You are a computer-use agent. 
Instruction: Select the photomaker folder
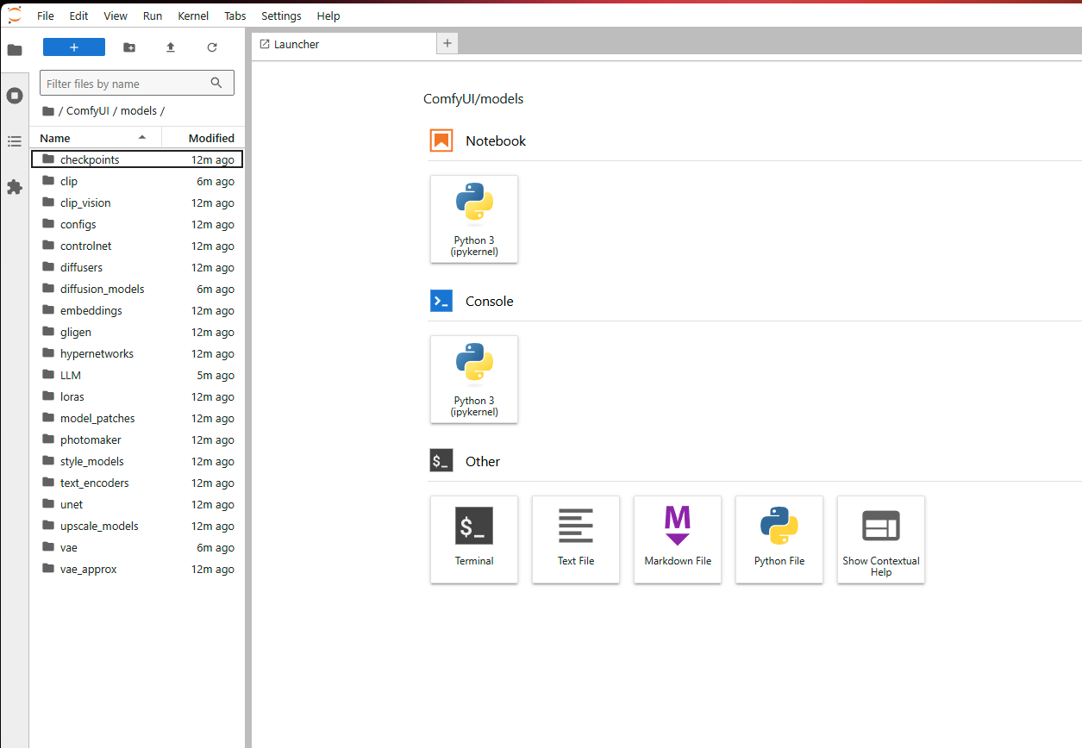click(137, 439)
